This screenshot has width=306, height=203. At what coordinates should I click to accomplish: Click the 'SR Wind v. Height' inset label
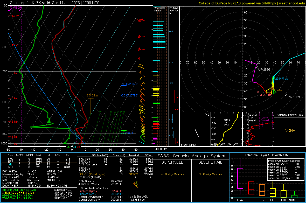pyautogui.click(x=253, y=118)
